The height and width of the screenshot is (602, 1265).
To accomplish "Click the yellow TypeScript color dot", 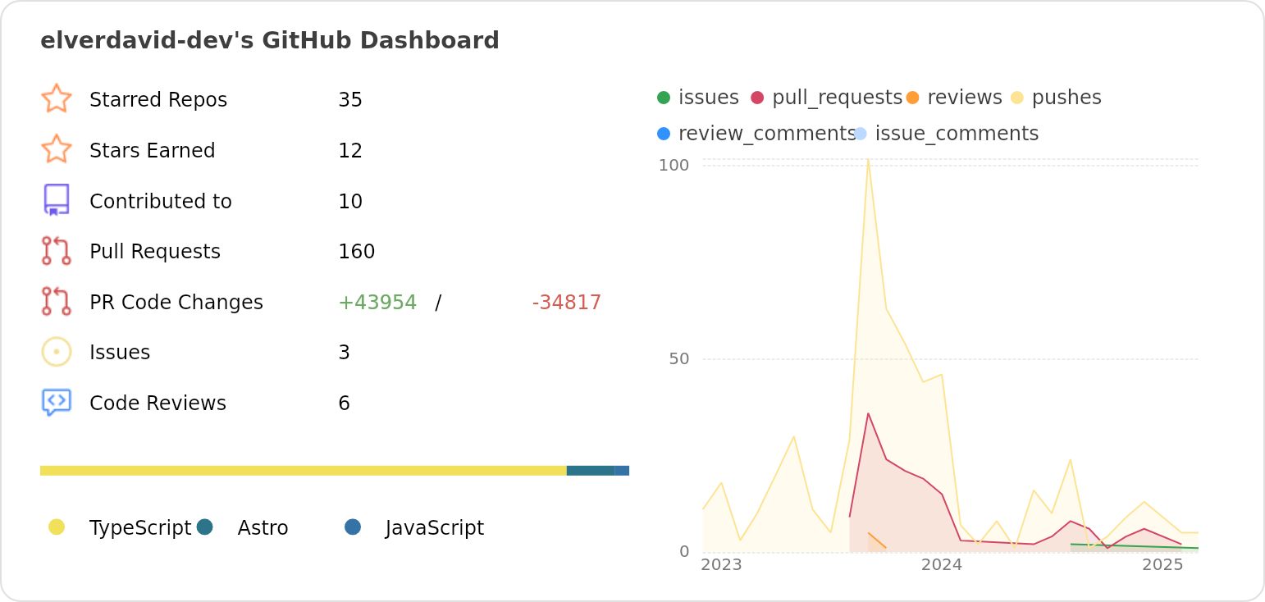I will tap(57, 527).
